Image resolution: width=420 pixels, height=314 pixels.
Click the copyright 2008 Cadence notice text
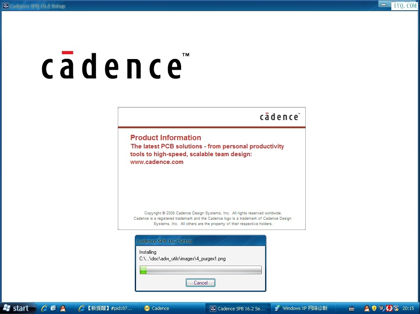(x=213, y=218)
